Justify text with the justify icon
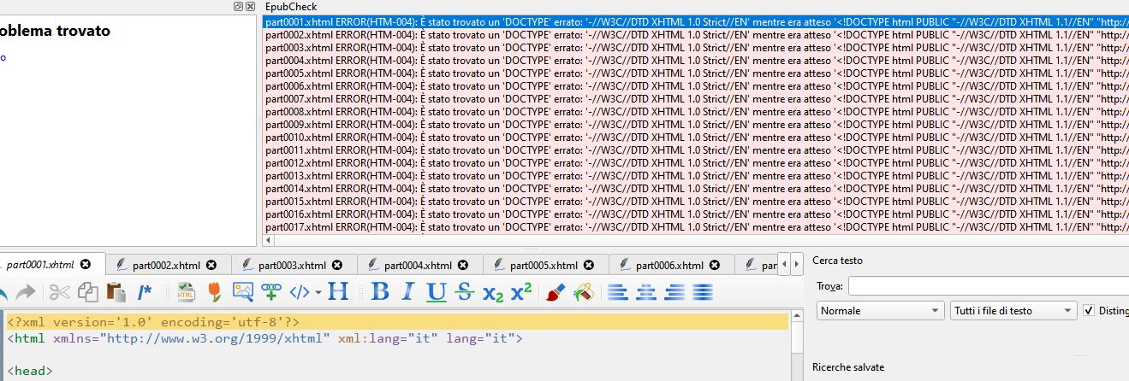This screenshot has width=1129, height=381. click(703, 292)
